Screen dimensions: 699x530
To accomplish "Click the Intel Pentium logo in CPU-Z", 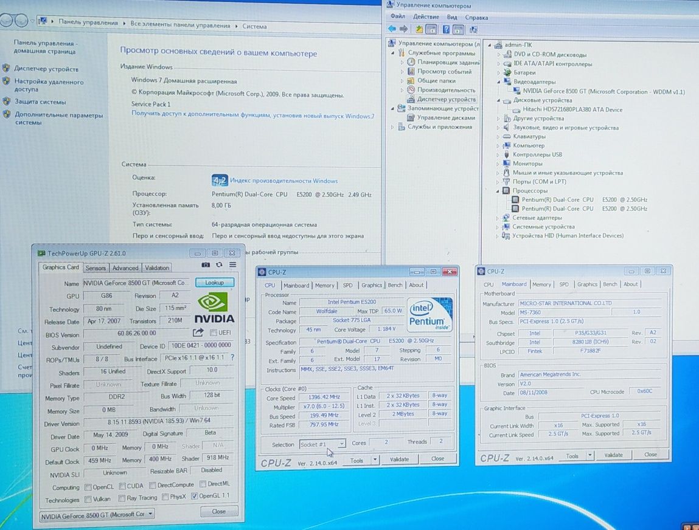I will (x=429, y=314).
